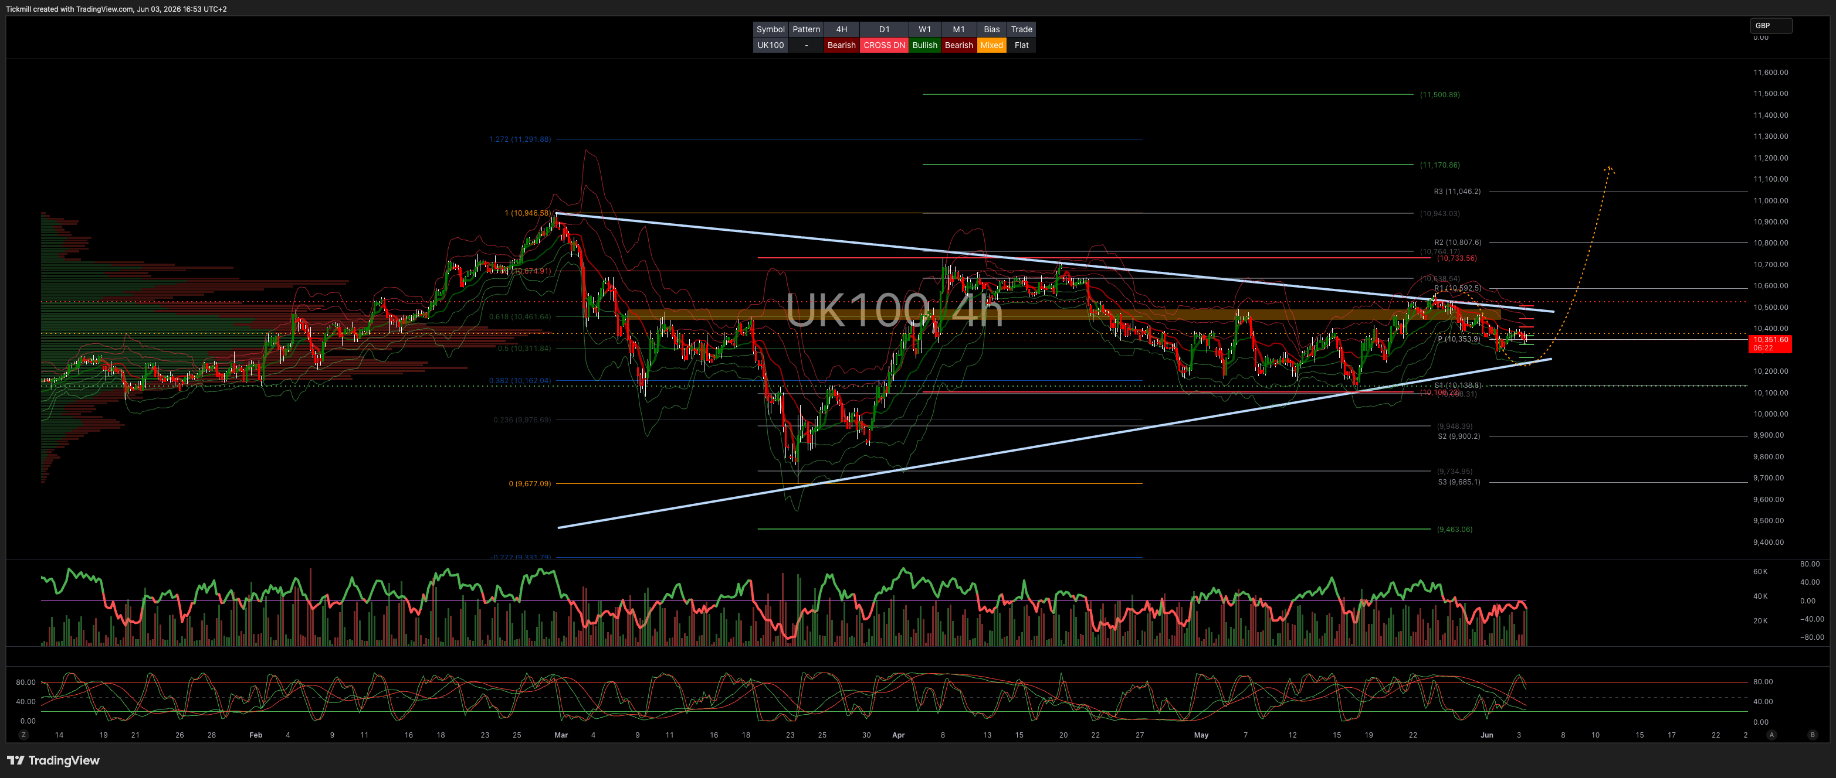Viewport: 1836px width, 778px height.
Task: Click the TradingView logo
Action: tap(53, 760)
